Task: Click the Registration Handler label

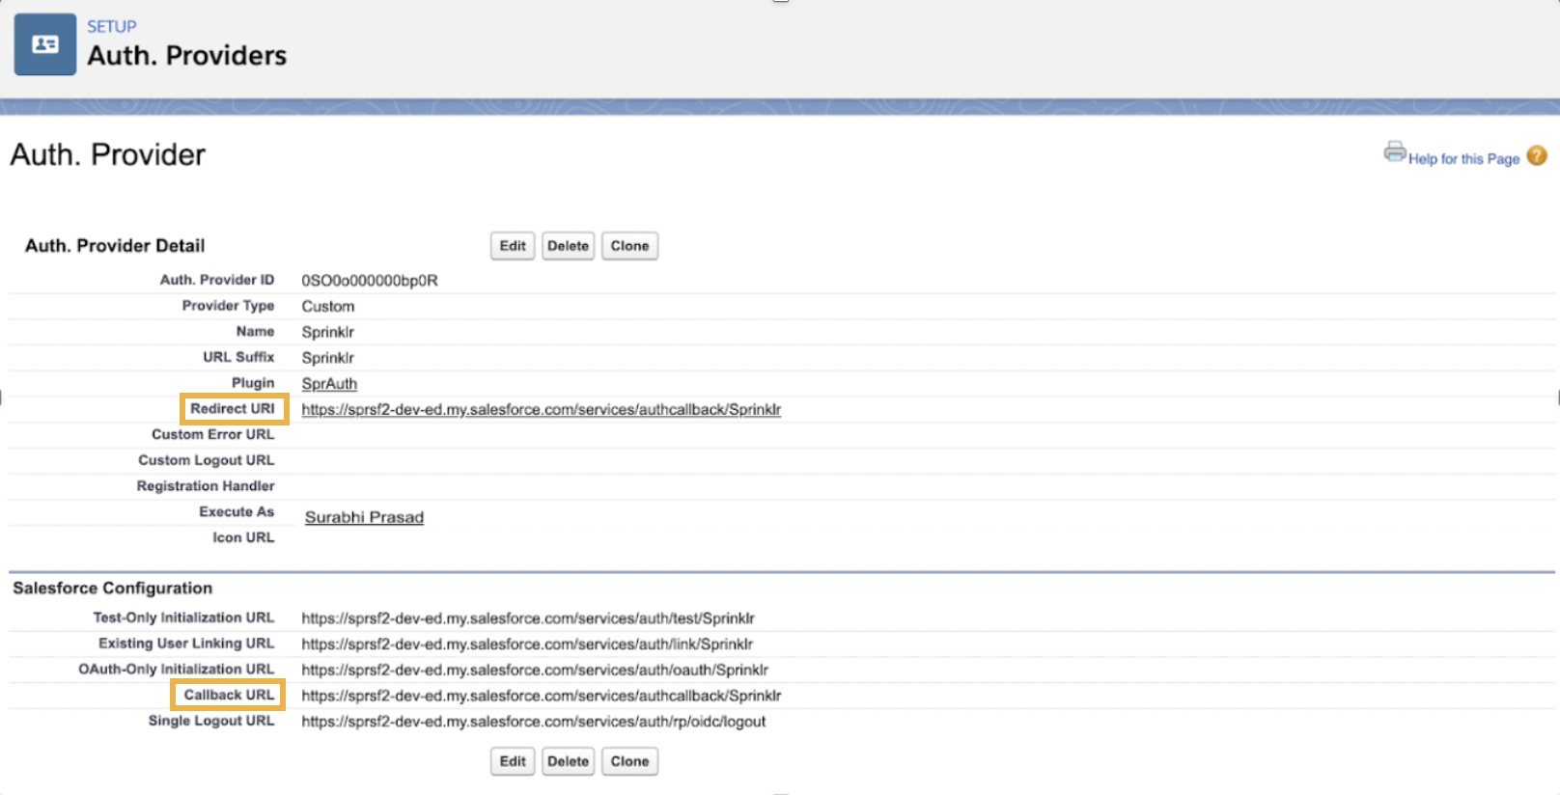Action: coord(206,486)
